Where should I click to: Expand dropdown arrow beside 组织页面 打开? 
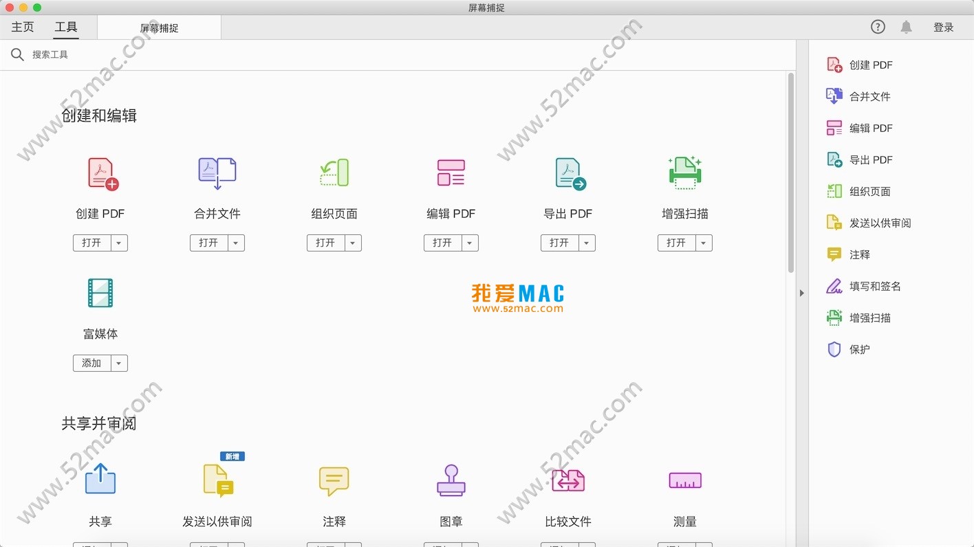click(353, 243)
